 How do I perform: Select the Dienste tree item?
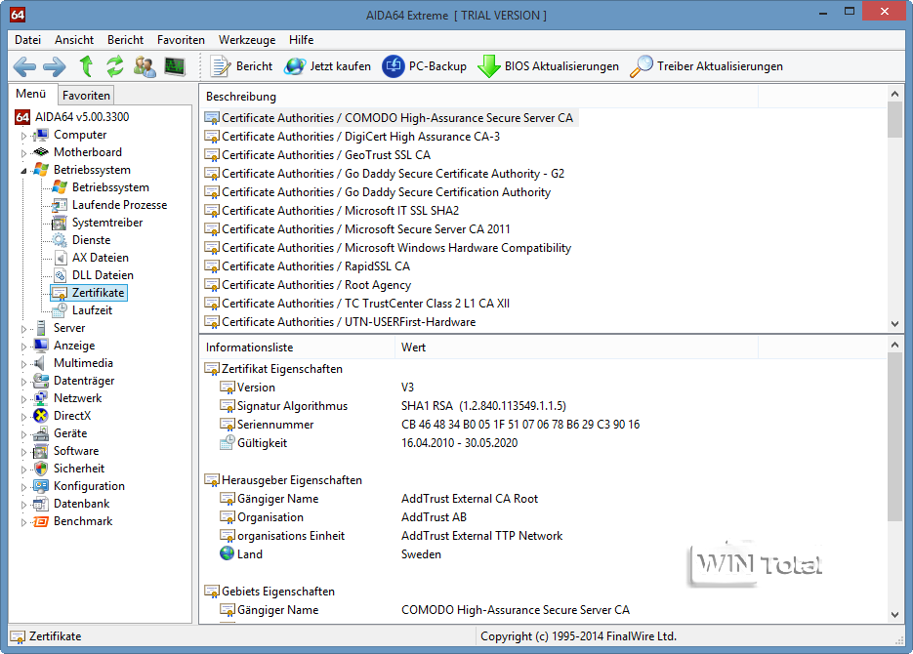91,240
